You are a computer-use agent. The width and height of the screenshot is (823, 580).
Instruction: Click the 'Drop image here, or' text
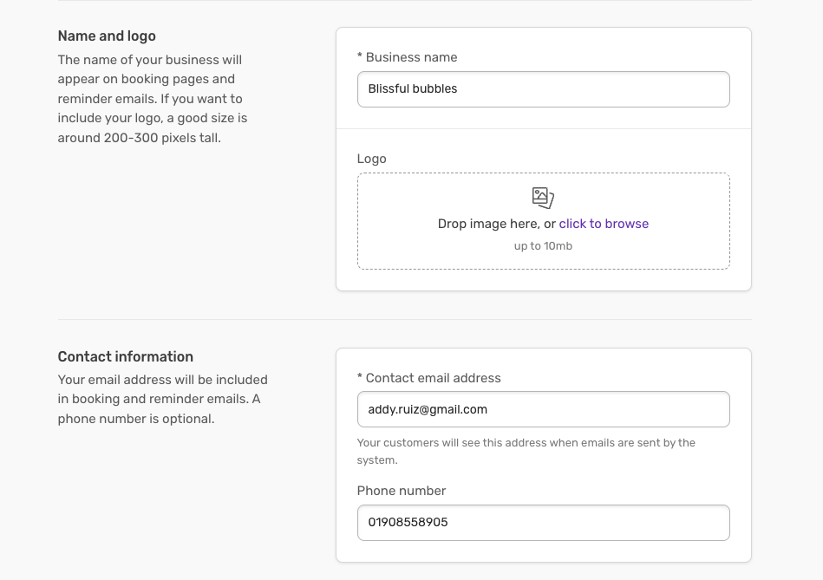point(497,224)
